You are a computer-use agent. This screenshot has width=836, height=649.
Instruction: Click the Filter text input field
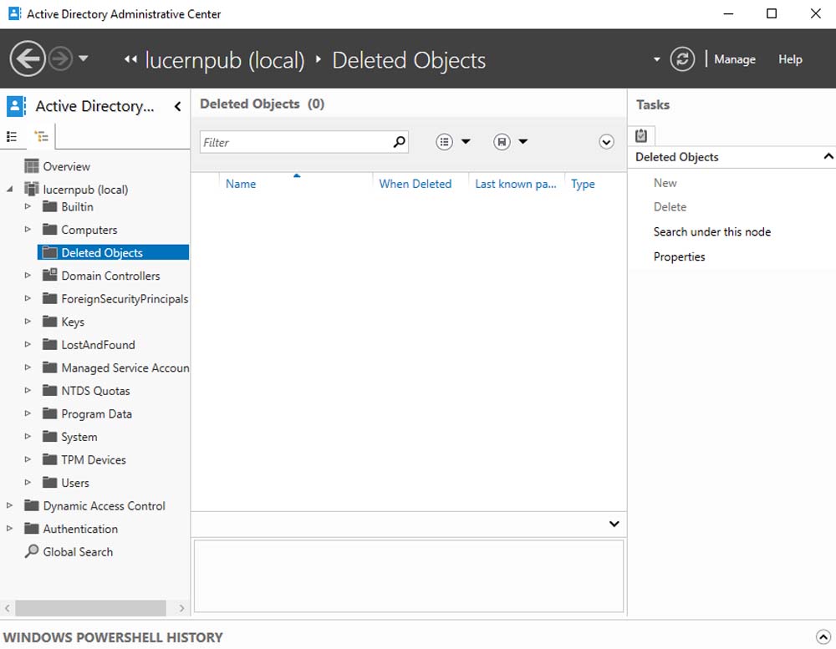[x=294, y=142]
